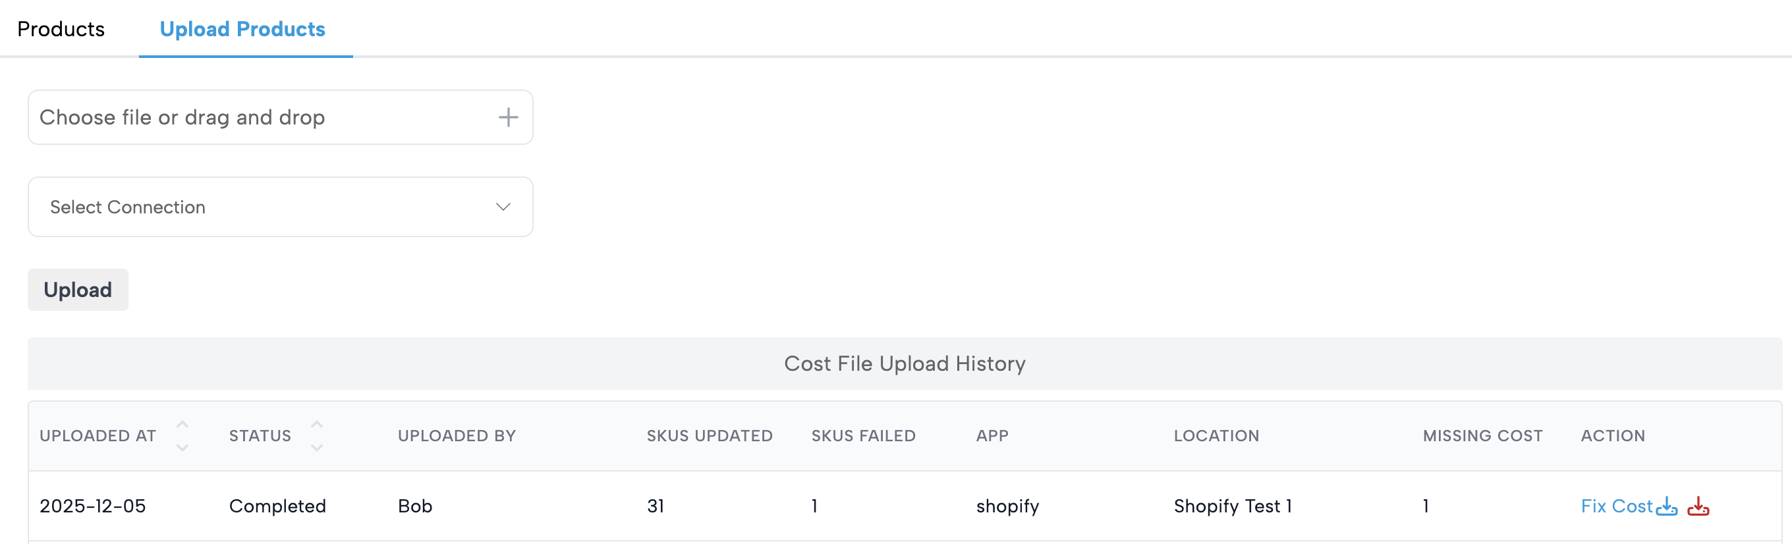Click the chevron arrow of Select Connection

[x=503, y=207]
